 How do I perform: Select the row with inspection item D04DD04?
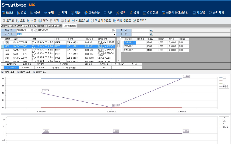[x=58, y=54]
